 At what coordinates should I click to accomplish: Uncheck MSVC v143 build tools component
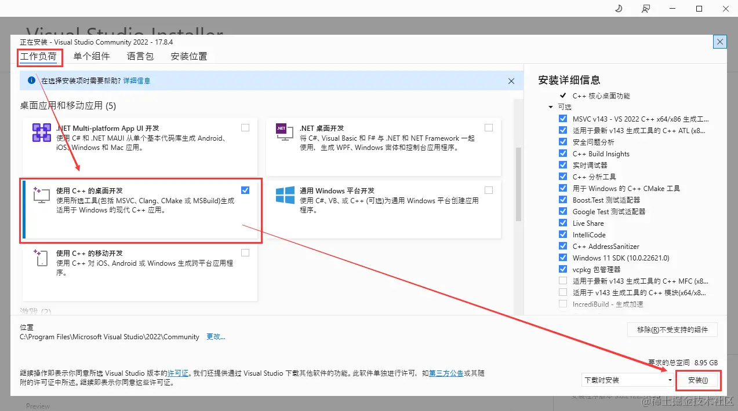pos(563,119)
